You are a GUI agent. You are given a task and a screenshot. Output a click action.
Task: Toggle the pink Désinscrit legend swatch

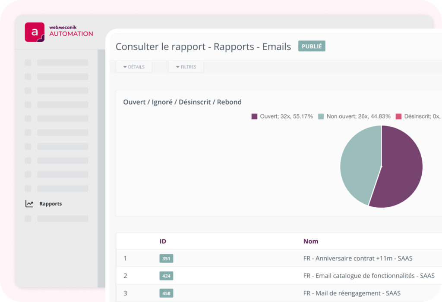(x=398, y=116)
